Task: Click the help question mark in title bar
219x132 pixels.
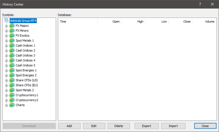Action: click(x=200, y=4)
